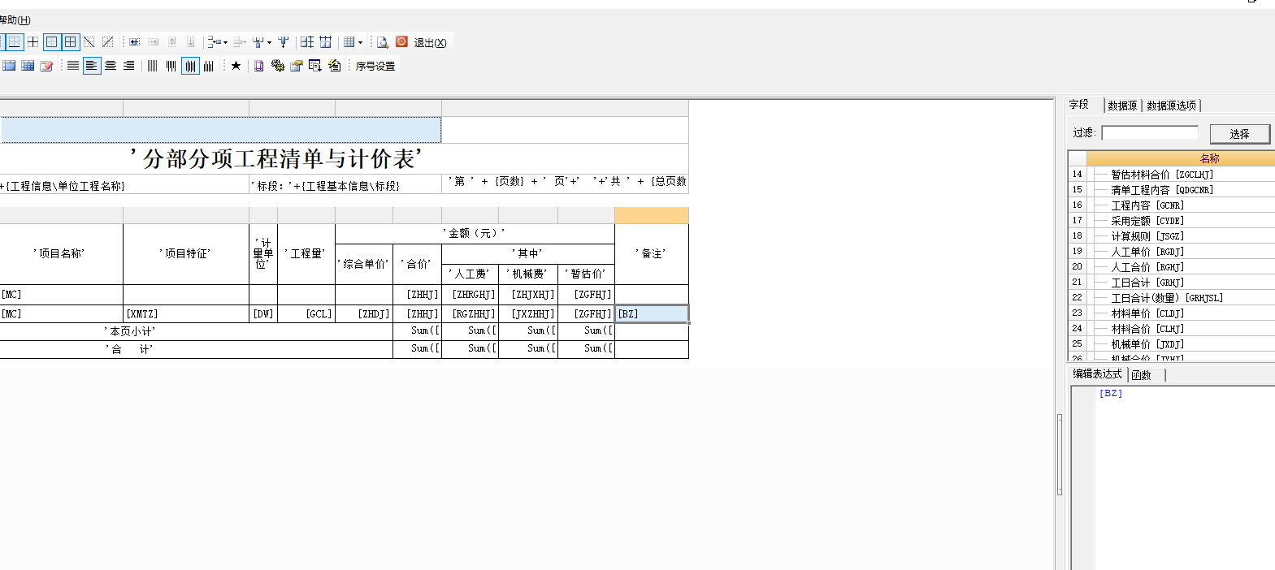The height and width of the screenshot is (570, 1275).
Task: Click insert row below icon
Action: click(191, 42)
